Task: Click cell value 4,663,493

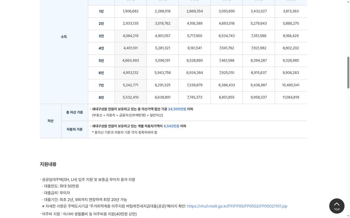Action: pos(130,61)
